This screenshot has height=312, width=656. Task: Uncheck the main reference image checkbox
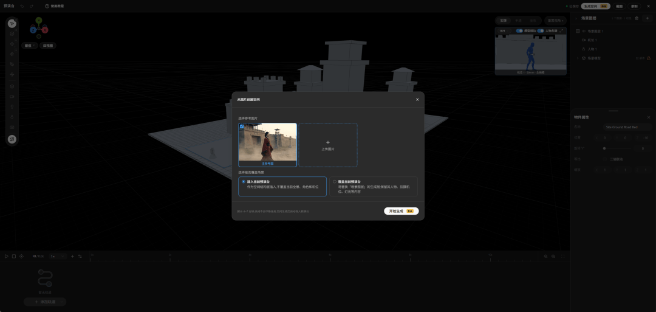(242, 126)
